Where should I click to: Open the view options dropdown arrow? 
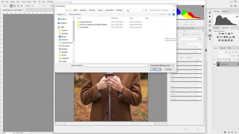(165, 15)
